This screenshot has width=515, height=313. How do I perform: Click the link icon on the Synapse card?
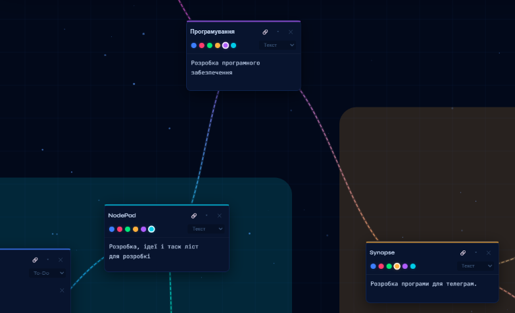[463, 253]
